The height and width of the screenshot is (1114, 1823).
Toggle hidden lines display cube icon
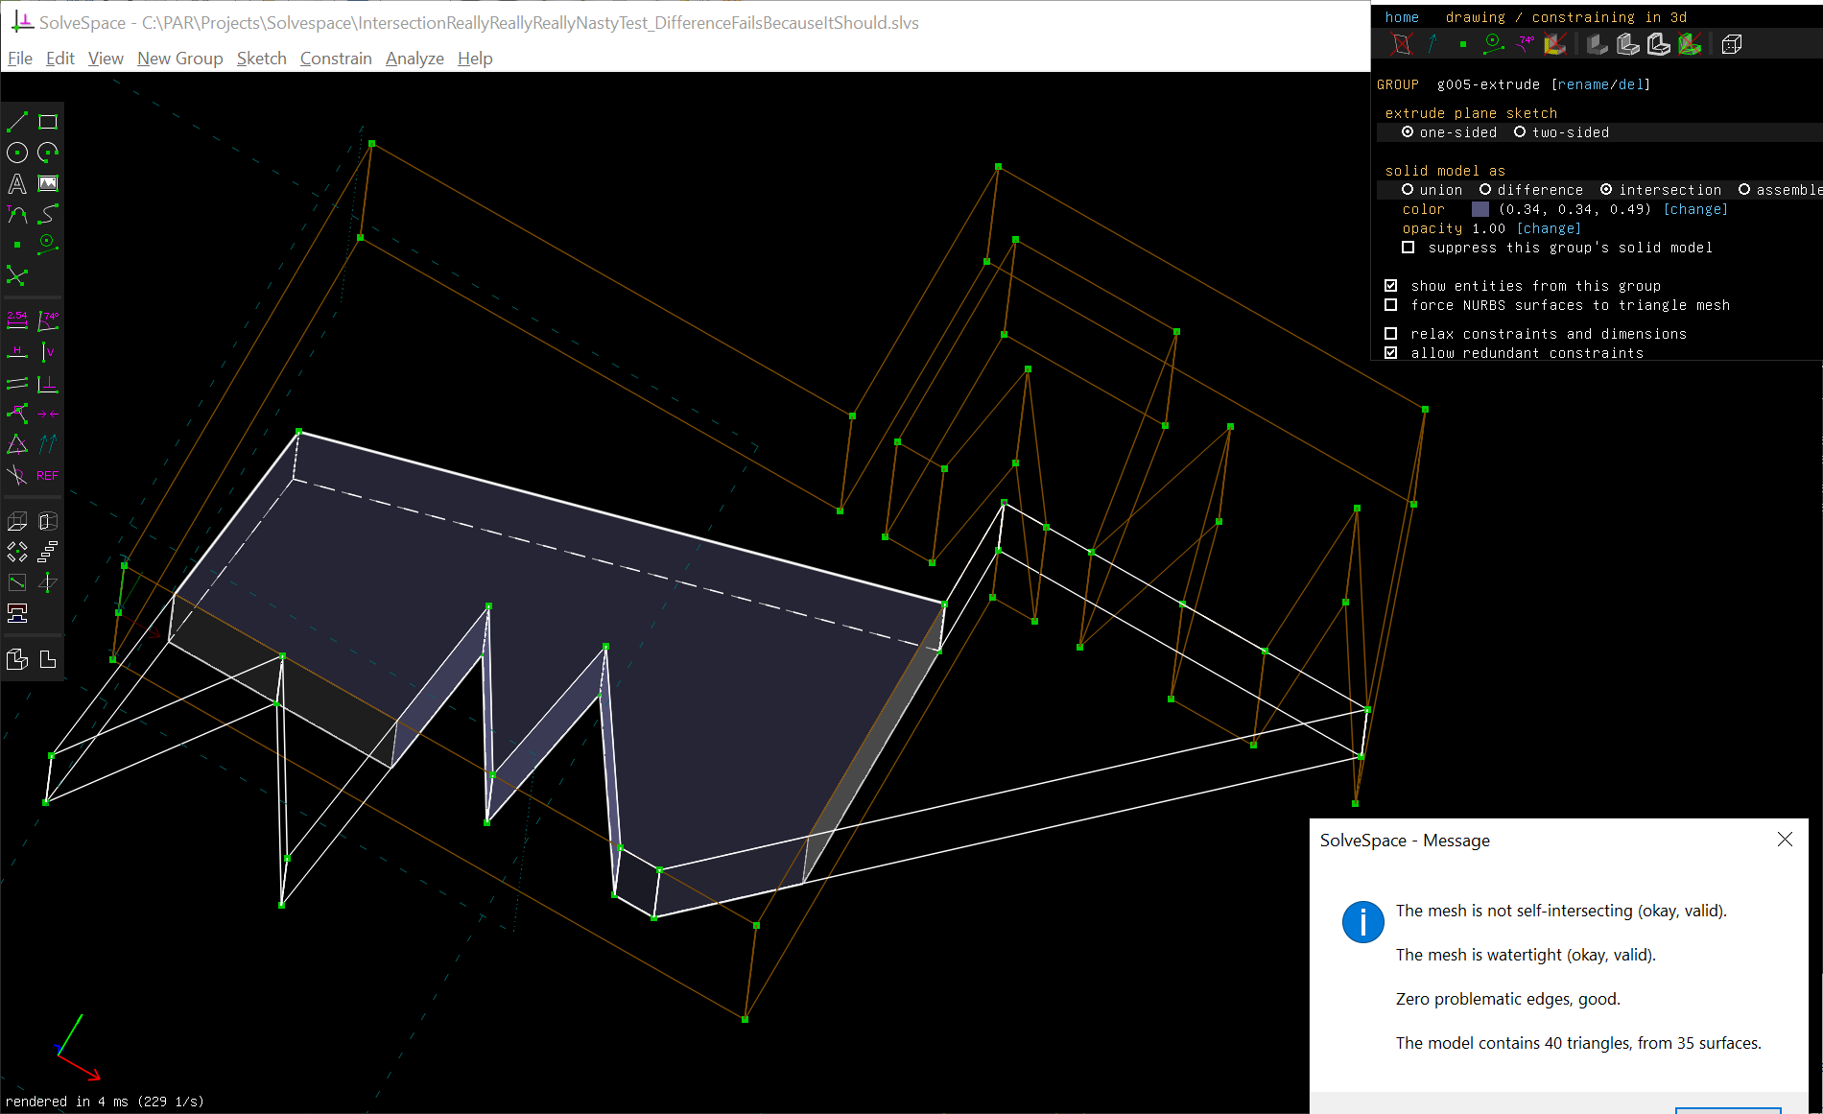coord(1732,44)
